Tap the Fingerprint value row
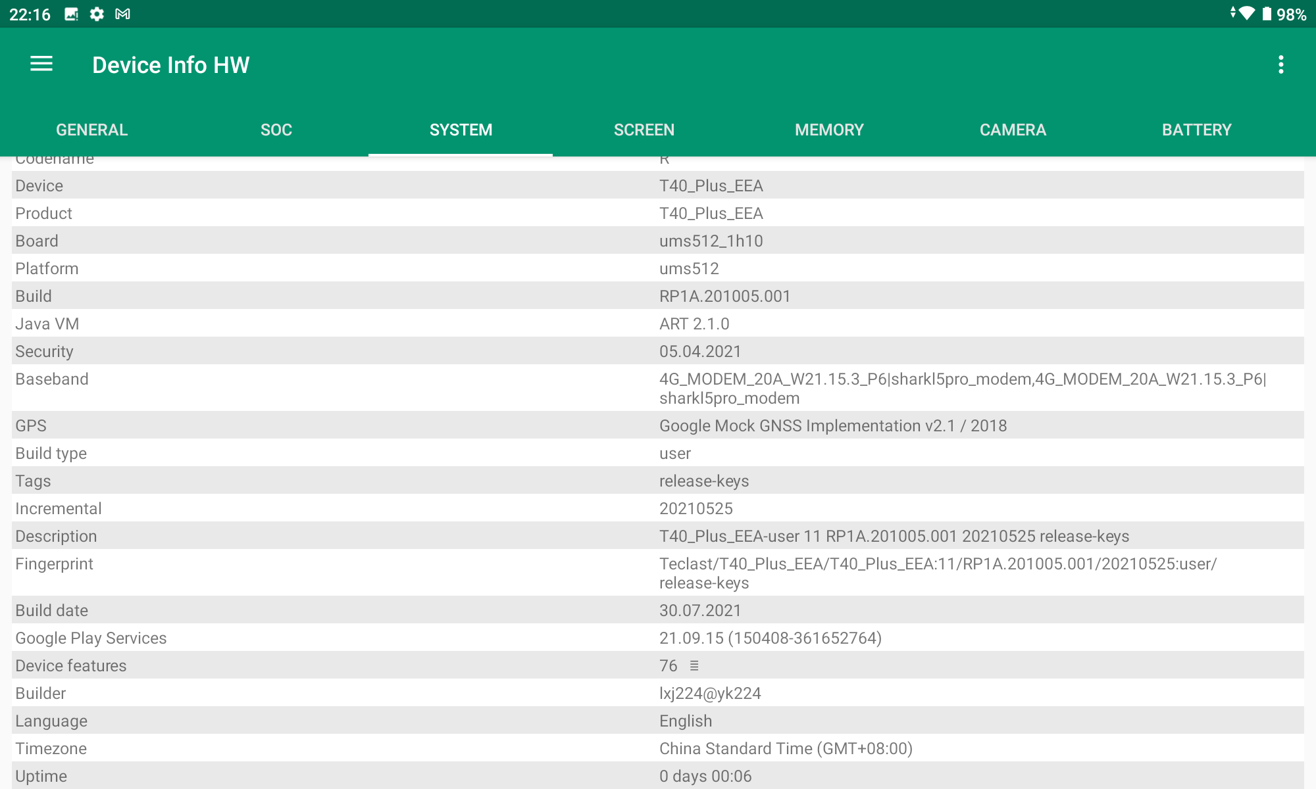The image size is (1316, 789). [x=938, y=573]
